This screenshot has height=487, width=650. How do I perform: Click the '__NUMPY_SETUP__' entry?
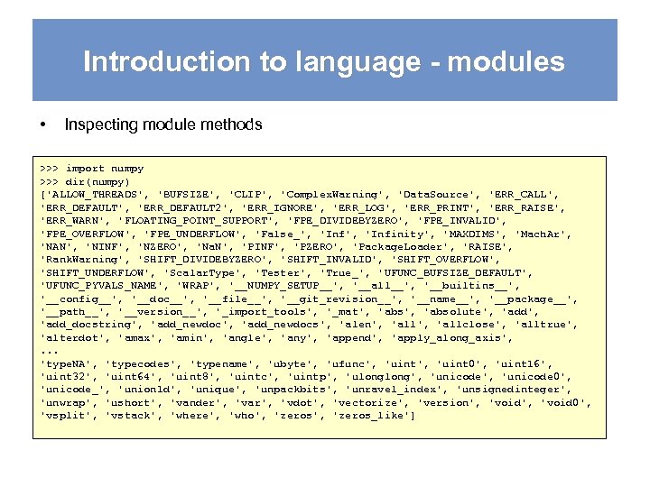(x=283, y=286)
